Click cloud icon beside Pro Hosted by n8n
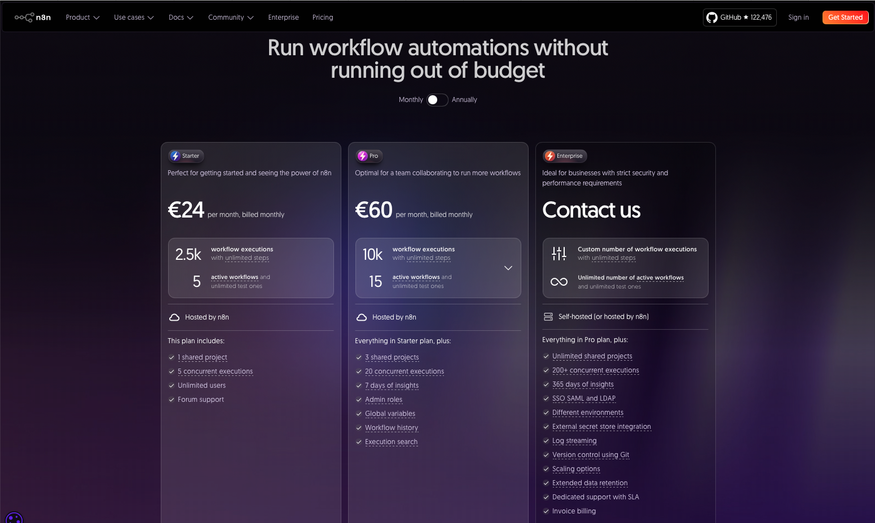875x523 pixels. coord(362,317)
